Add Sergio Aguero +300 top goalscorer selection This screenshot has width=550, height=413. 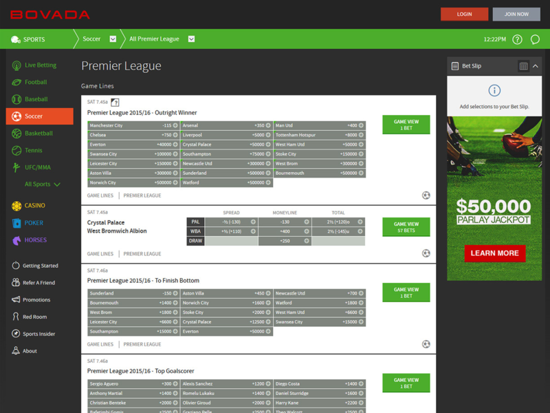click(x=133, y=384)
